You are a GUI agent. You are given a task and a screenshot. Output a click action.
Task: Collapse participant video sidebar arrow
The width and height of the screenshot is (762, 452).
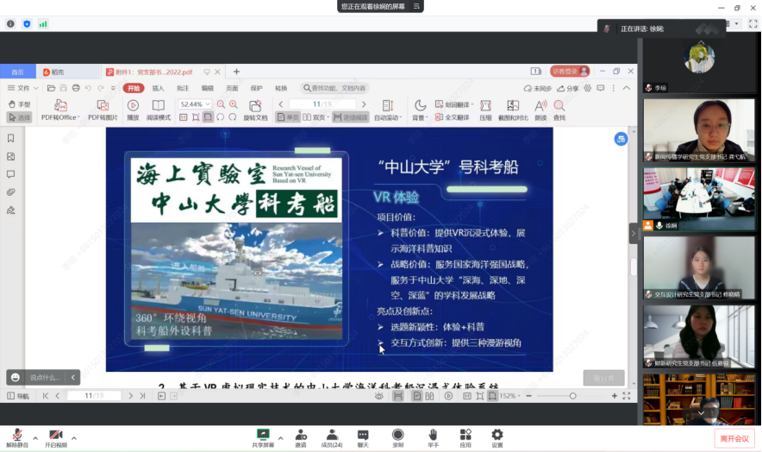634,234
